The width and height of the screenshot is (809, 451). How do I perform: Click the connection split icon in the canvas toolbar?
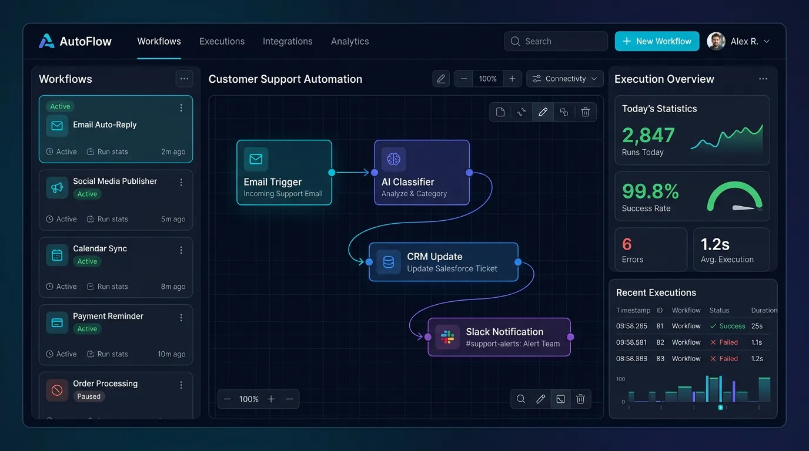[x=521, y=112]
